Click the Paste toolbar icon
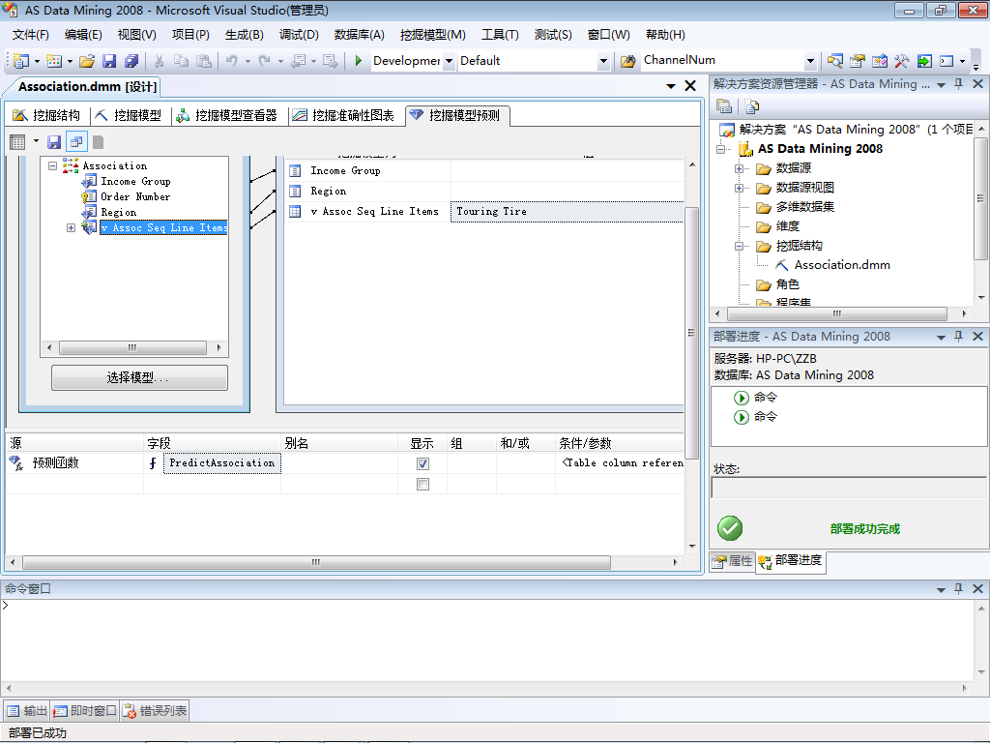 pyautogui.click(x=203, y=61)
